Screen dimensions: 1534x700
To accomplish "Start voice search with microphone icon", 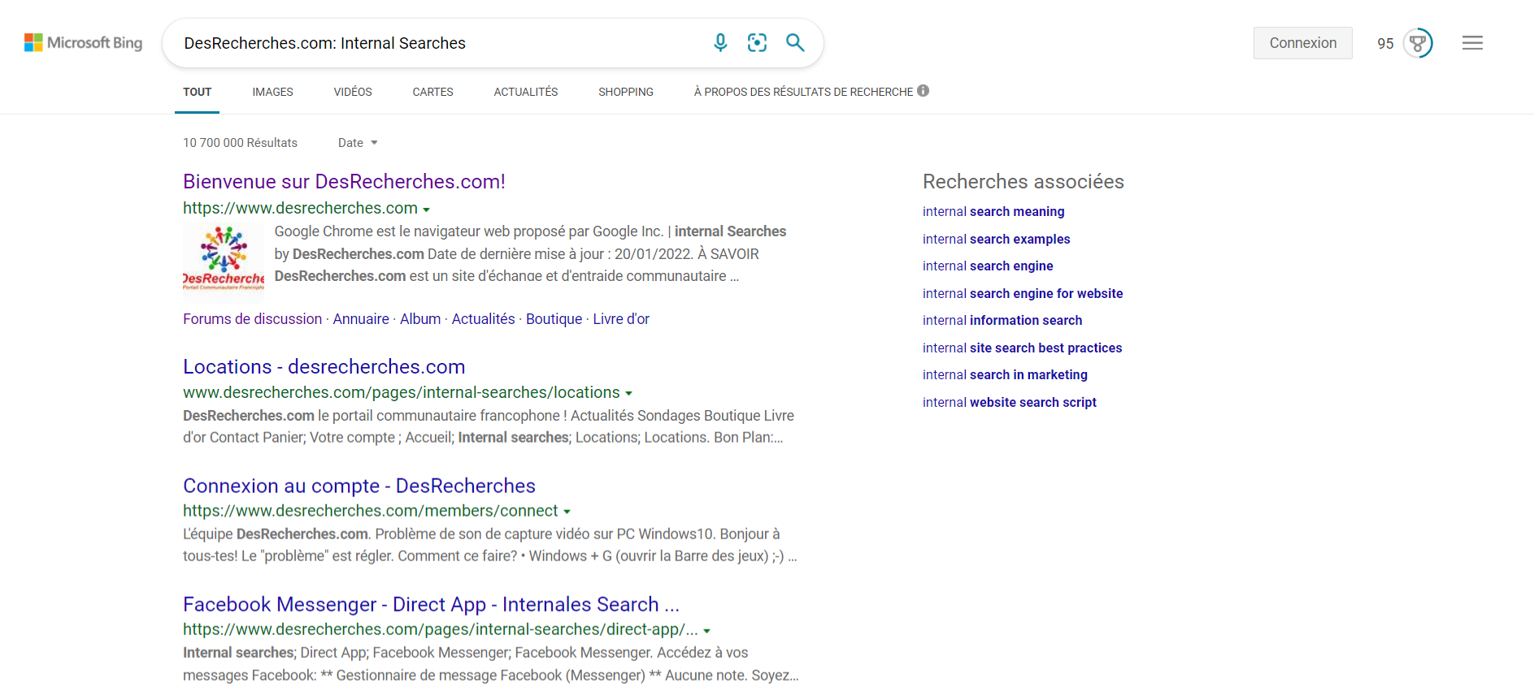I will click(x=720, y=43).
